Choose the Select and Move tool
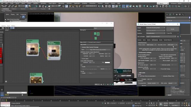 (40, 6)
